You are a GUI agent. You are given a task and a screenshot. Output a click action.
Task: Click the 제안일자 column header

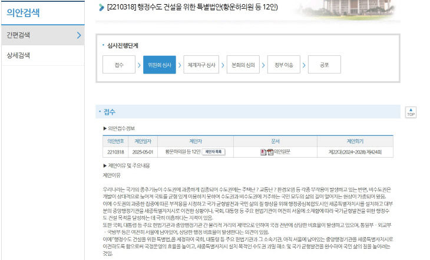[143, 141]
